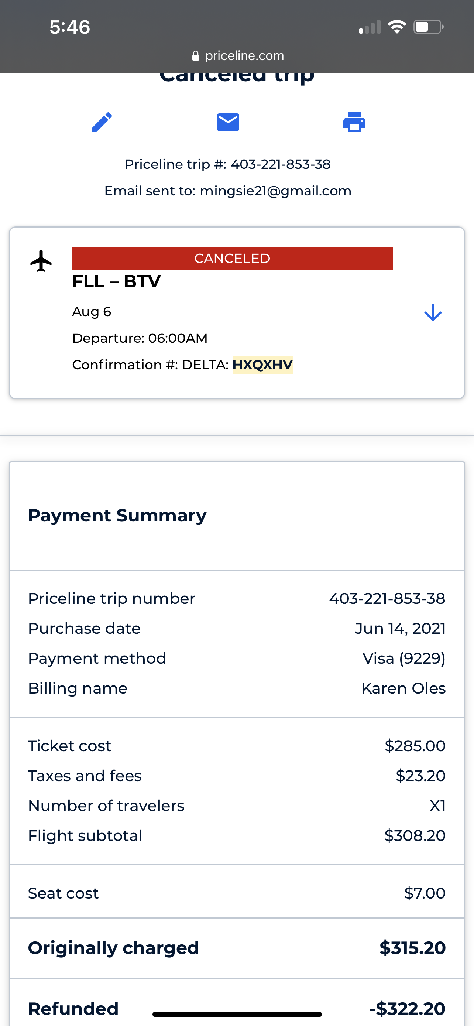This screenshot has width=474, height=1026.
Task: Click the Payment Summary heading
Action: (x=117, y=515)
